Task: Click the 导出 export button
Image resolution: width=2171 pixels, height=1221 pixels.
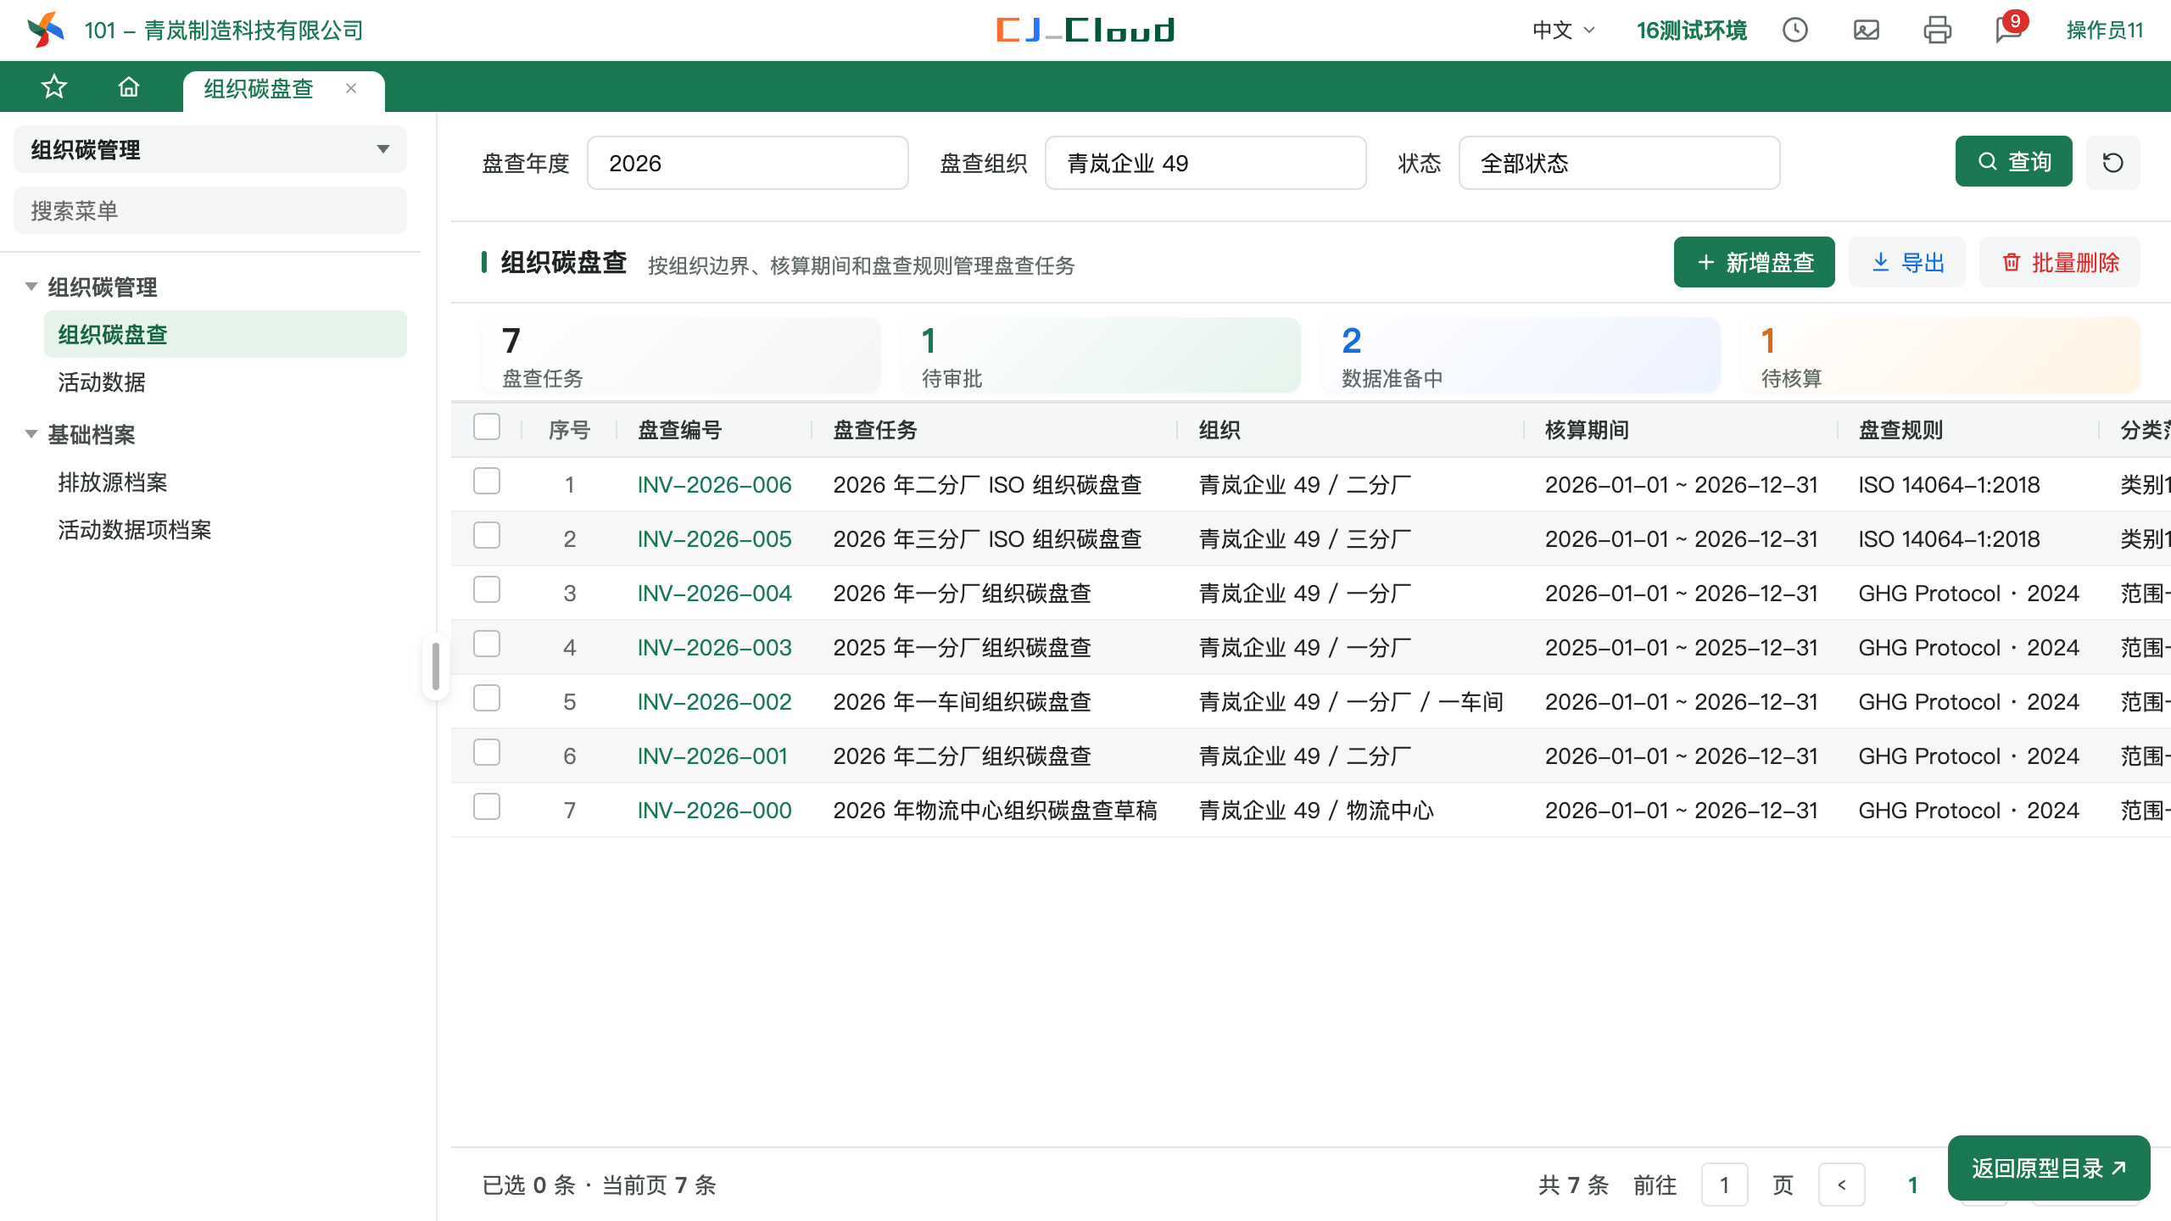Action: pyautogui.click(x=1906, y=262)
